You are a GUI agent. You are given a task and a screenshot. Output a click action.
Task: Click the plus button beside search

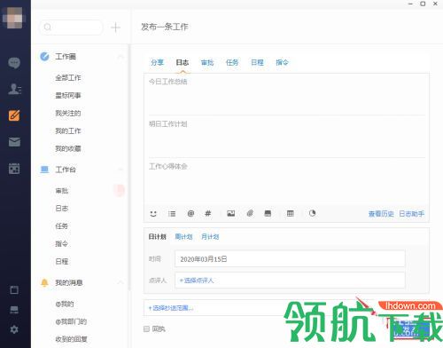point(115,28)
